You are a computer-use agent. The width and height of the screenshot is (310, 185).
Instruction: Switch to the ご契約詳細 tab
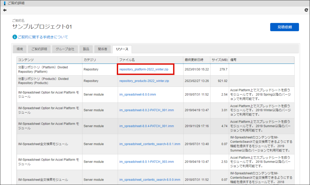[x=39, y=49]
